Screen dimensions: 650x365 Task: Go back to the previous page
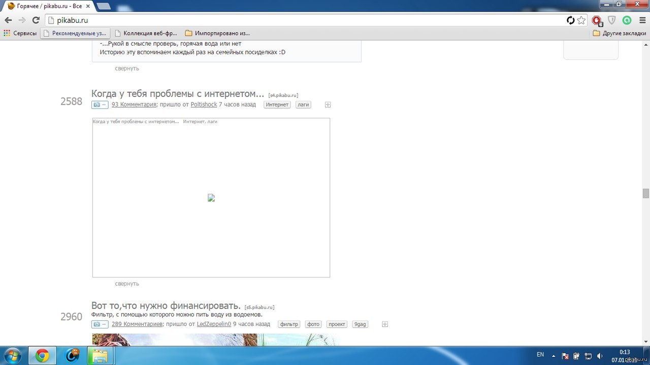tap(8, 20)
